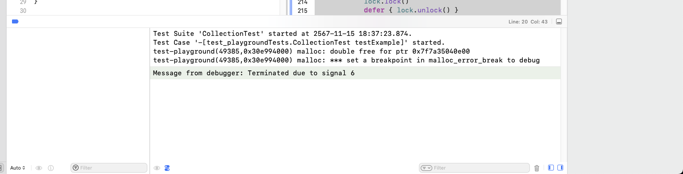This screenshot has width=683, height=174.
Task: Click the 'Test Suite CollectionTest started' log line
Action: [282, 34]
